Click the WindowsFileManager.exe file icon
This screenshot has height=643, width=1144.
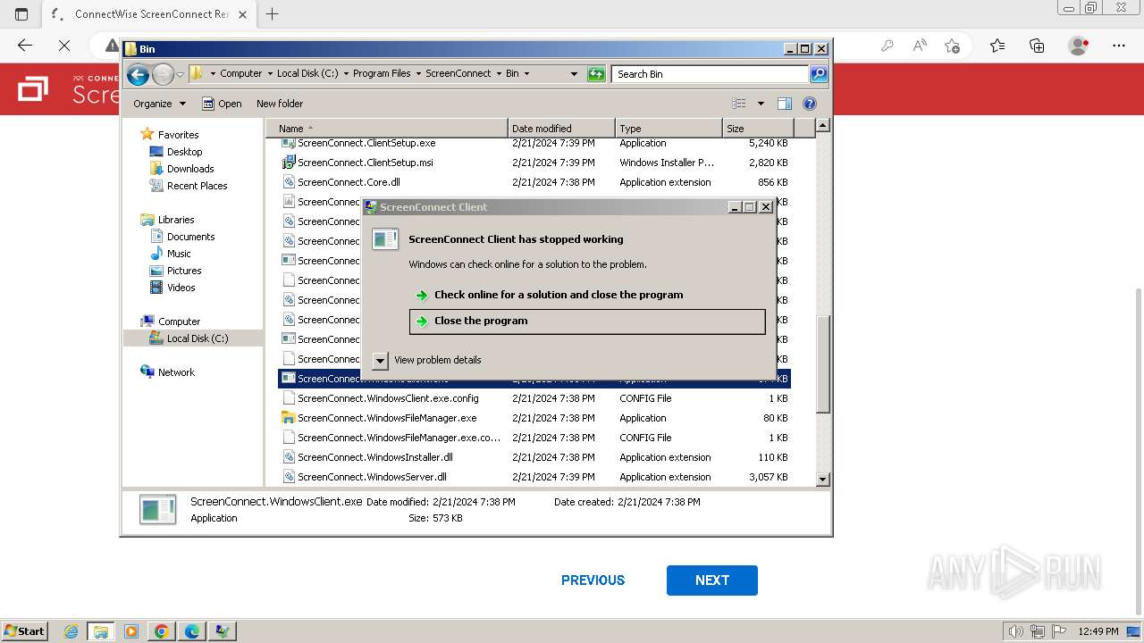[x=289, y=418]
